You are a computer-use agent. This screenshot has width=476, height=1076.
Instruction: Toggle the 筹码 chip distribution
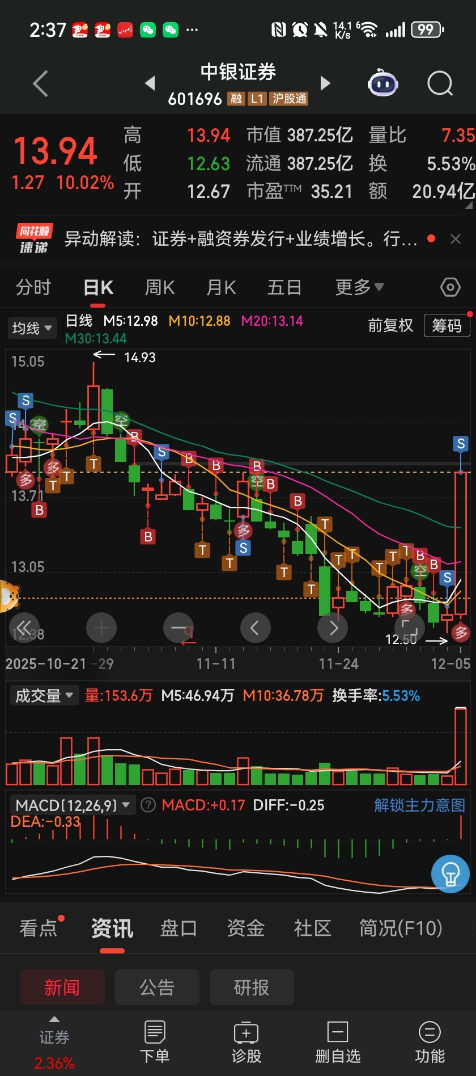point(447,325)
